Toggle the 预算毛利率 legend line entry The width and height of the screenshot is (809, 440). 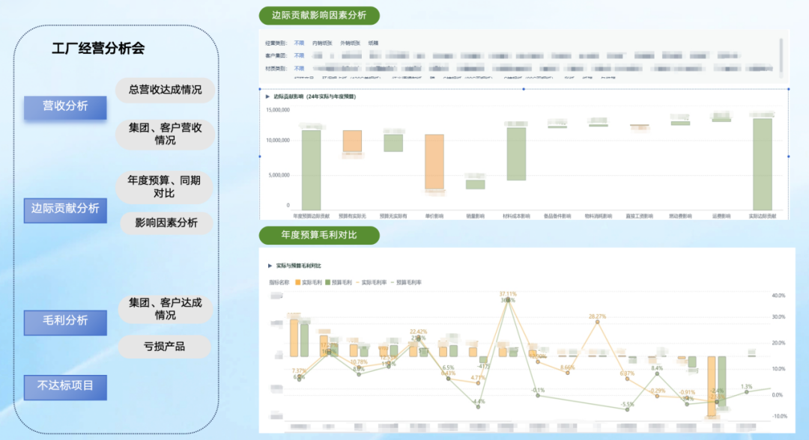(406, 282)
